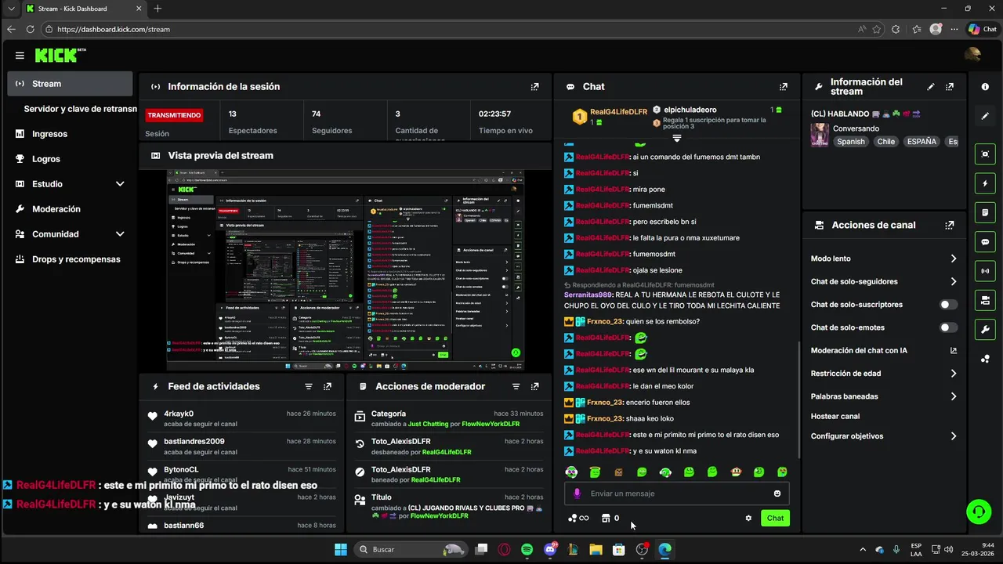1003x564 pixels.
Task: Pick the monkey emote in the quick emote row
Action: (x=736, y=472)
